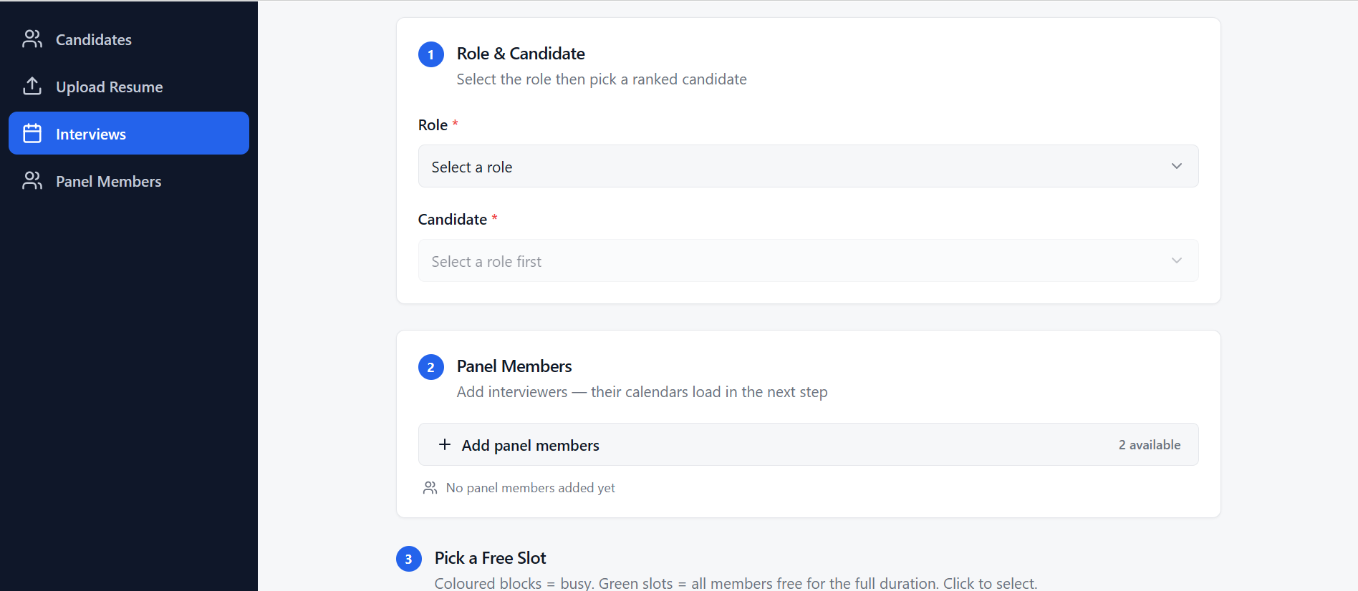
Task: Go to Candidates in the sidebar
Action: (x=94, y=40)
